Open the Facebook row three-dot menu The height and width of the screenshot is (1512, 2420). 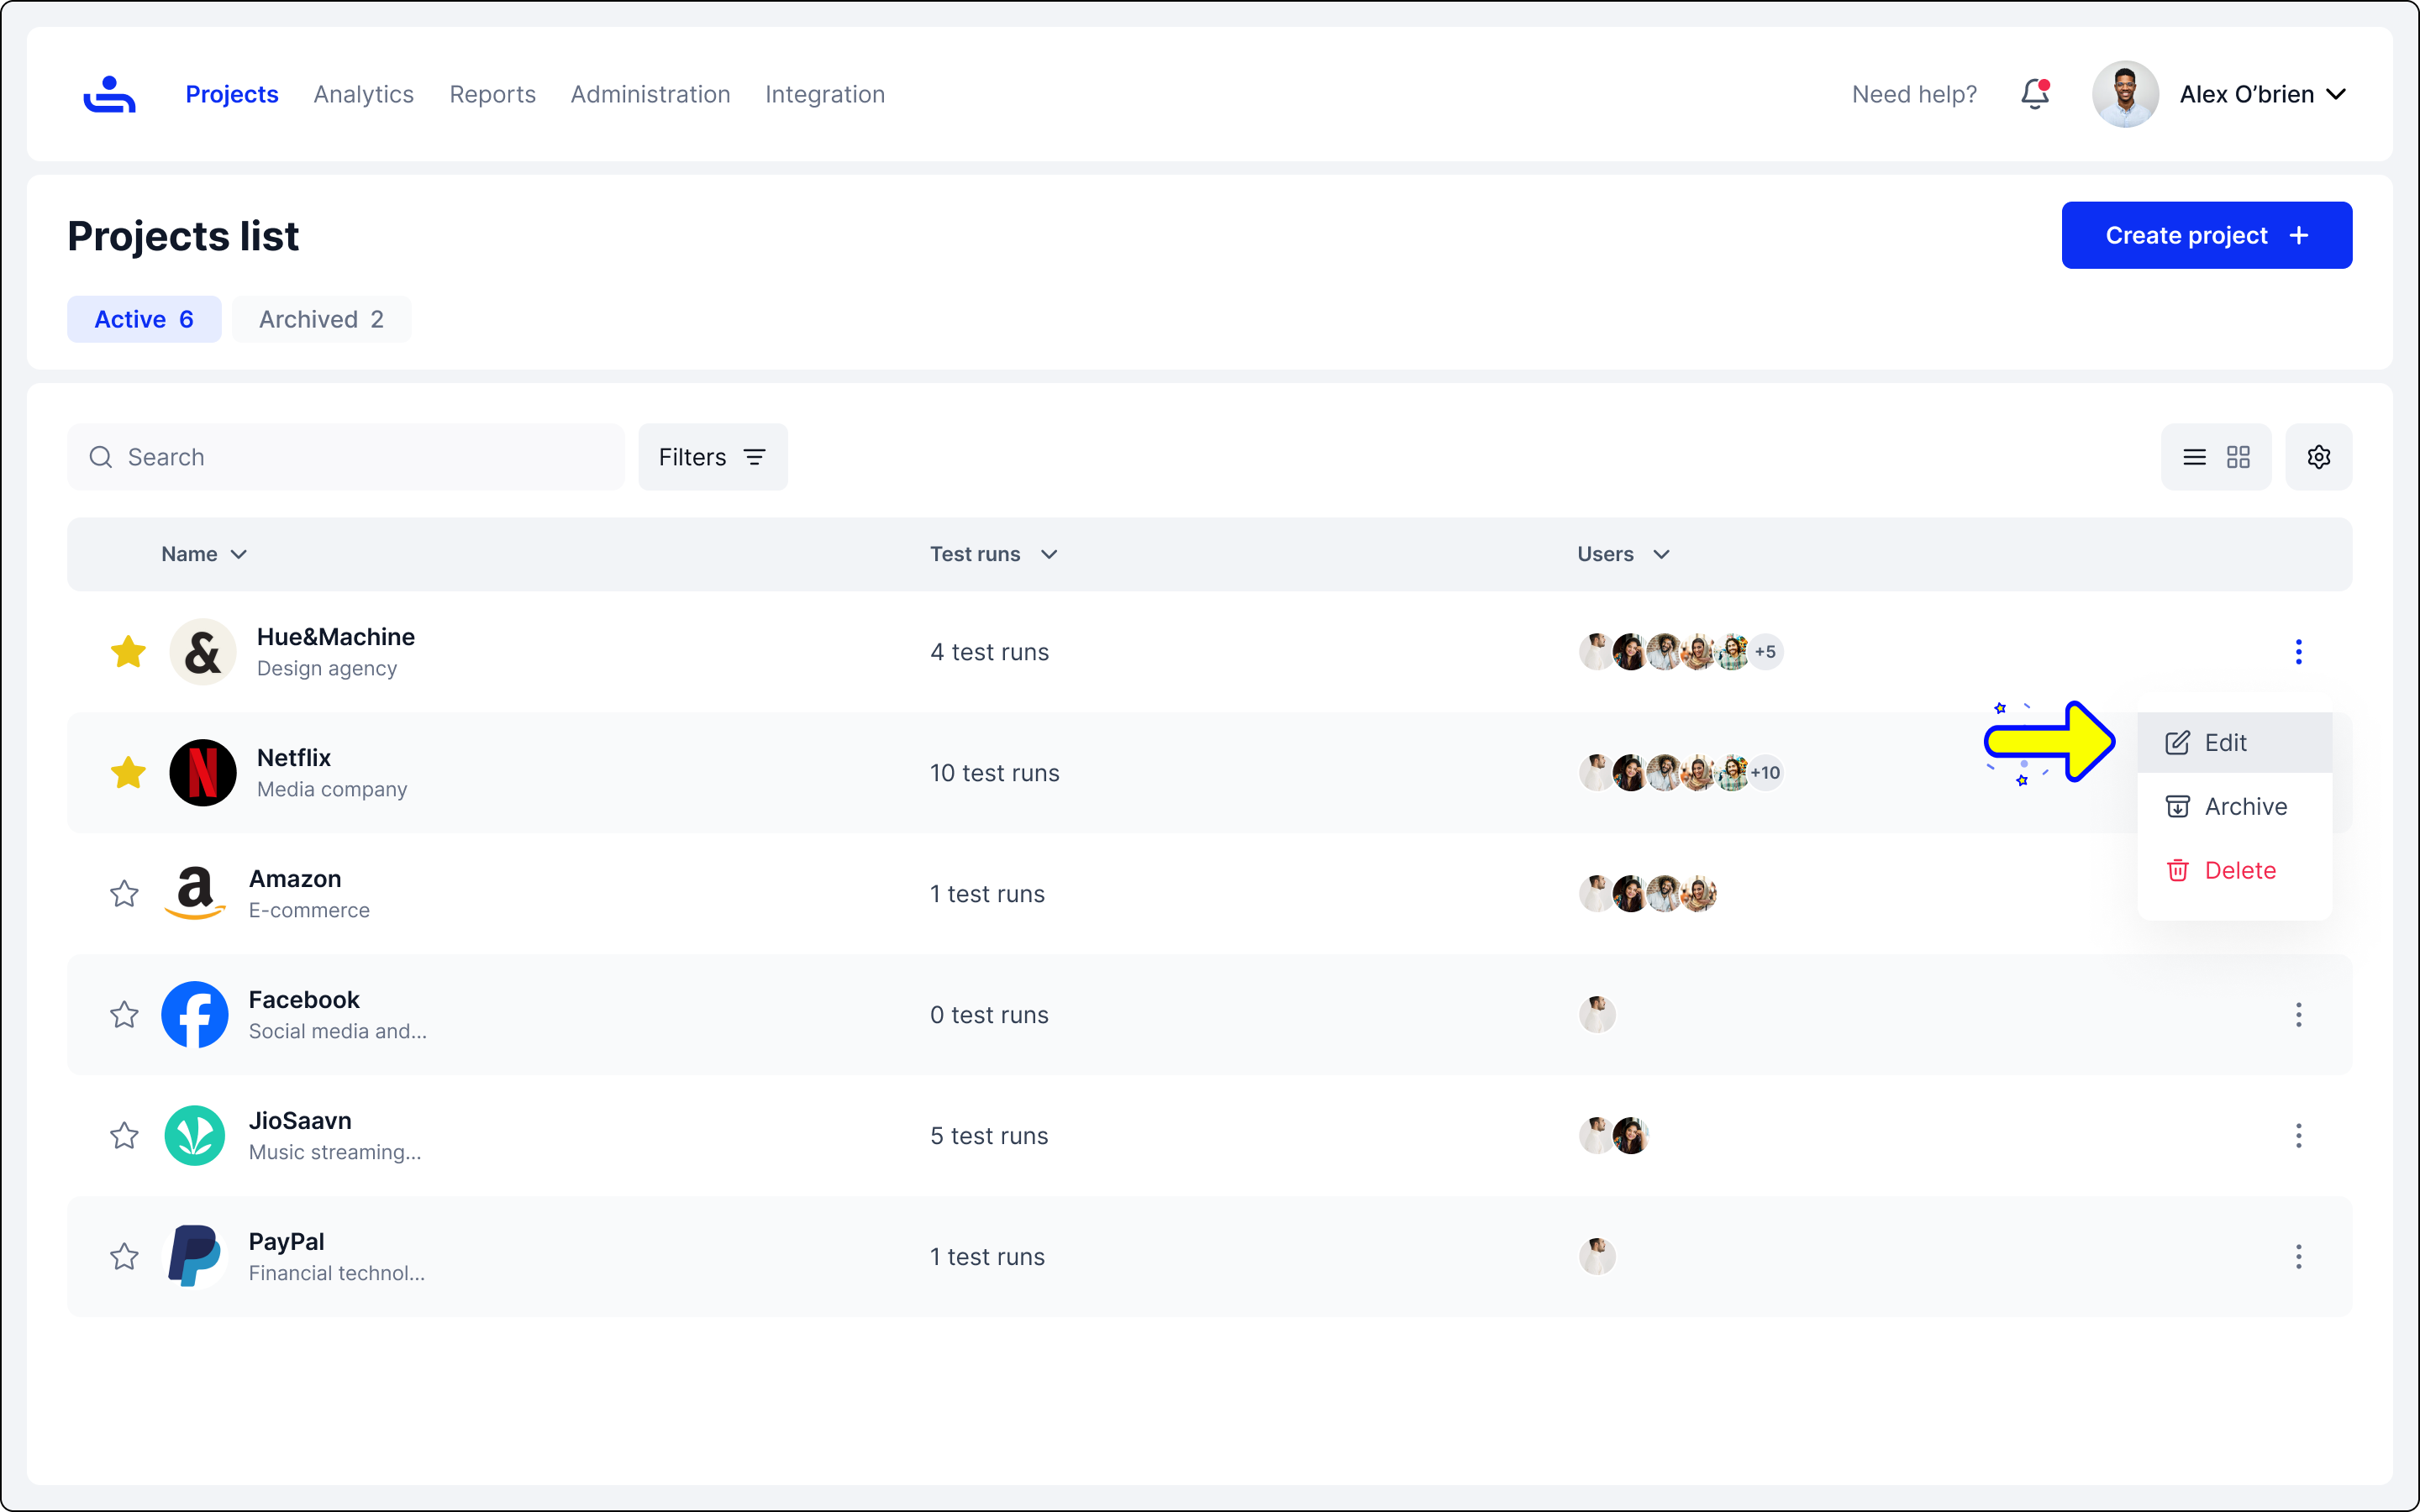pyautogui.click(x=2298, y=1015)
